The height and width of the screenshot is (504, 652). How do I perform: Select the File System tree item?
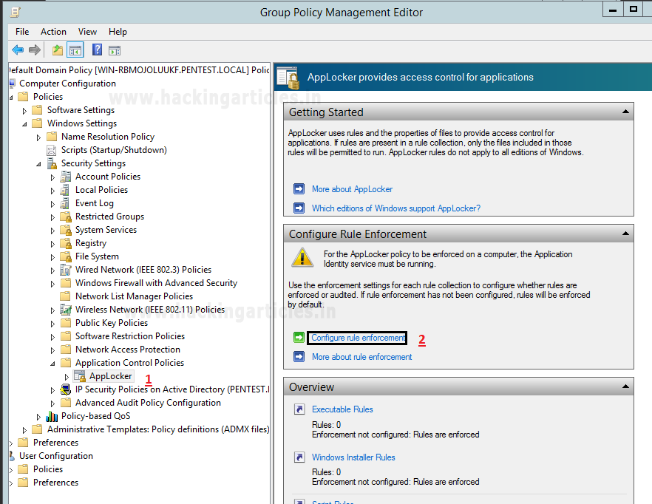pyautogui.click(x=97, y=256)
